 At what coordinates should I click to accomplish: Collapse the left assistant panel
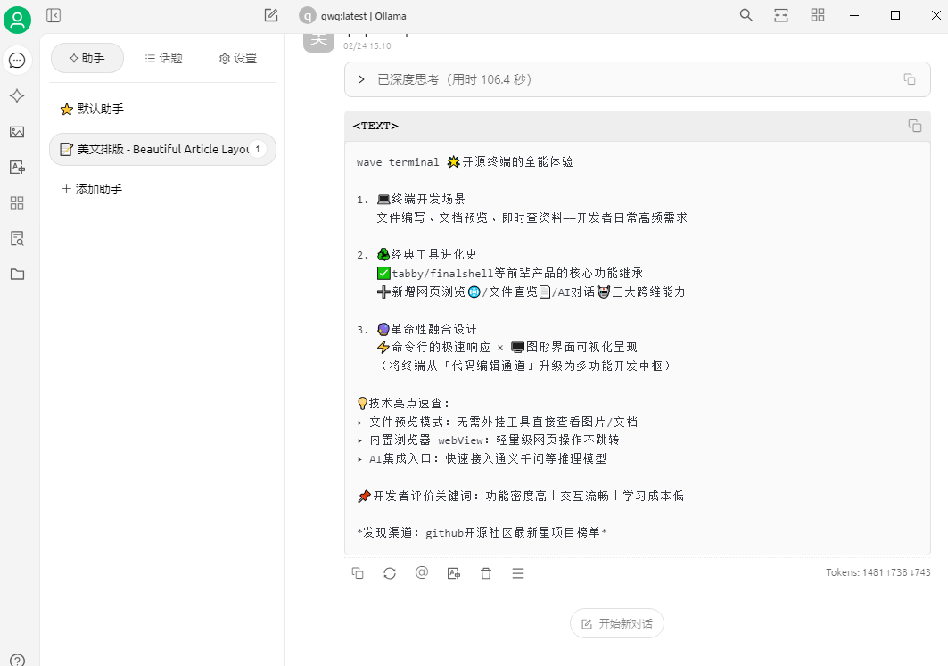tap(54, 16)
